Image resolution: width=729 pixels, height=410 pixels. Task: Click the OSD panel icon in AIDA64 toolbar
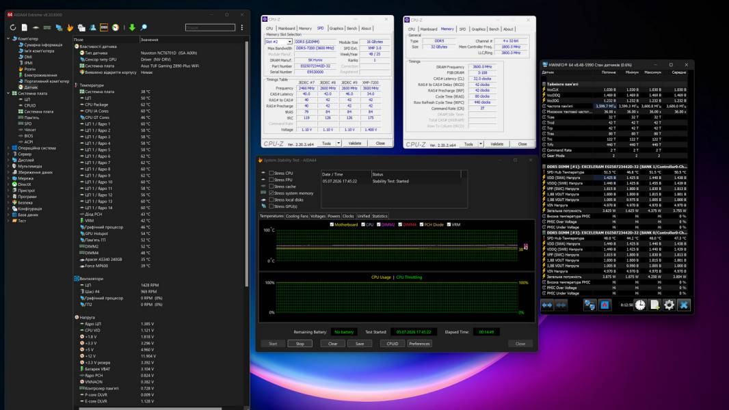pyautogui.click(x=104, y=28)
